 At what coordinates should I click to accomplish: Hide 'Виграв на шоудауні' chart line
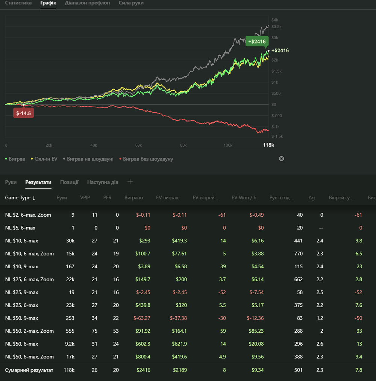click(x=88, y=159)
